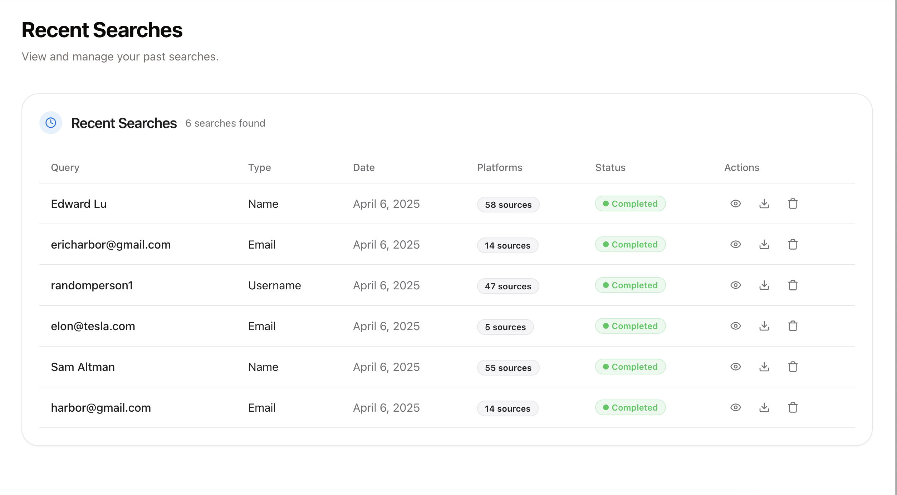
Task: Click the eye icon for randomperson1
Action: click(x=735, y=285)
